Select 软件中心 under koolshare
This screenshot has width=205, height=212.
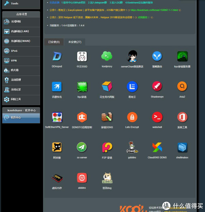pos(21,118)
